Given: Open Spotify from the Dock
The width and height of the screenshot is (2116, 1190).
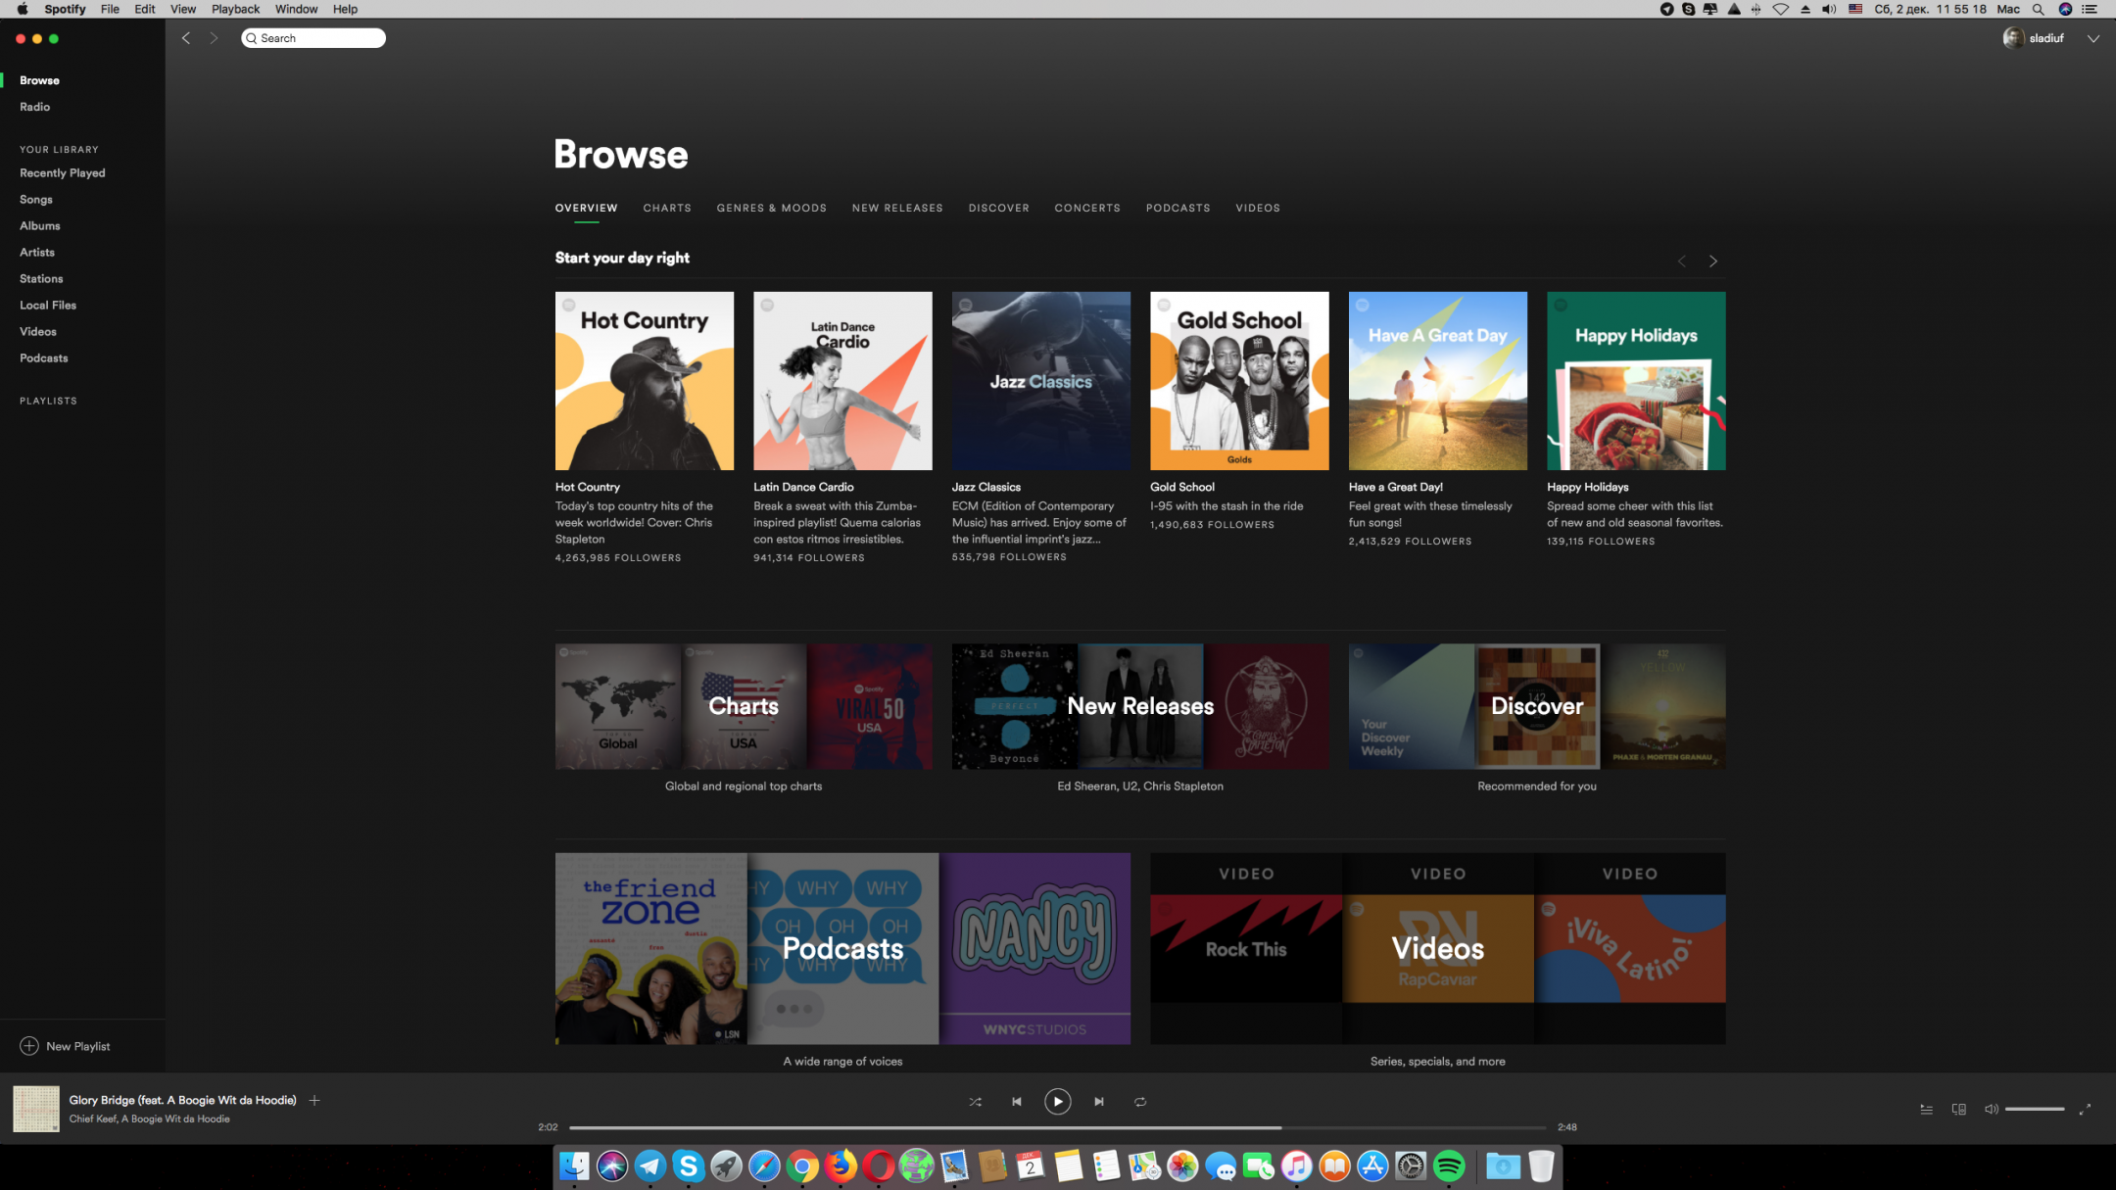Looking at the screenshot, I should pos(1449,1166).
